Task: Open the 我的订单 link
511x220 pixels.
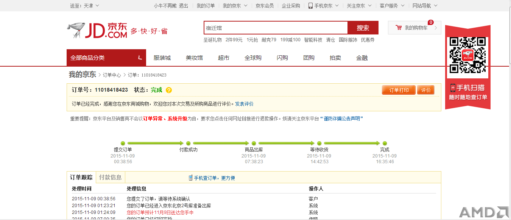Action: 206,6
